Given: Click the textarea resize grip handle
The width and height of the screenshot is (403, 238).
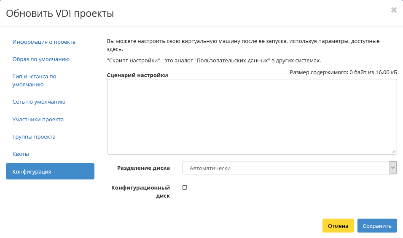Looking at the screenshot, I should click(x=394, y=152).
